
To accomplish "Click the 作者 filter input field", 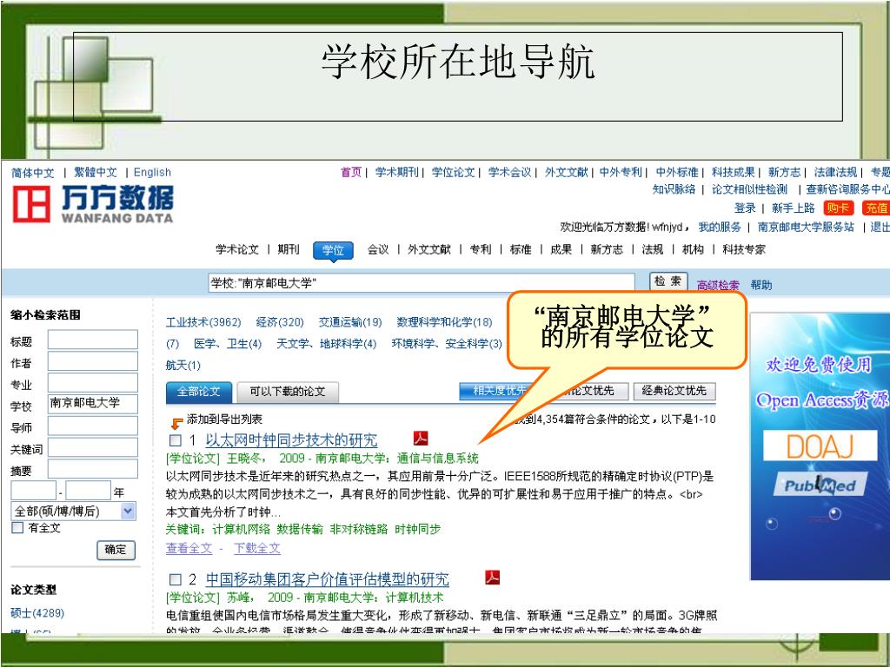I will (x=92, y=361).
